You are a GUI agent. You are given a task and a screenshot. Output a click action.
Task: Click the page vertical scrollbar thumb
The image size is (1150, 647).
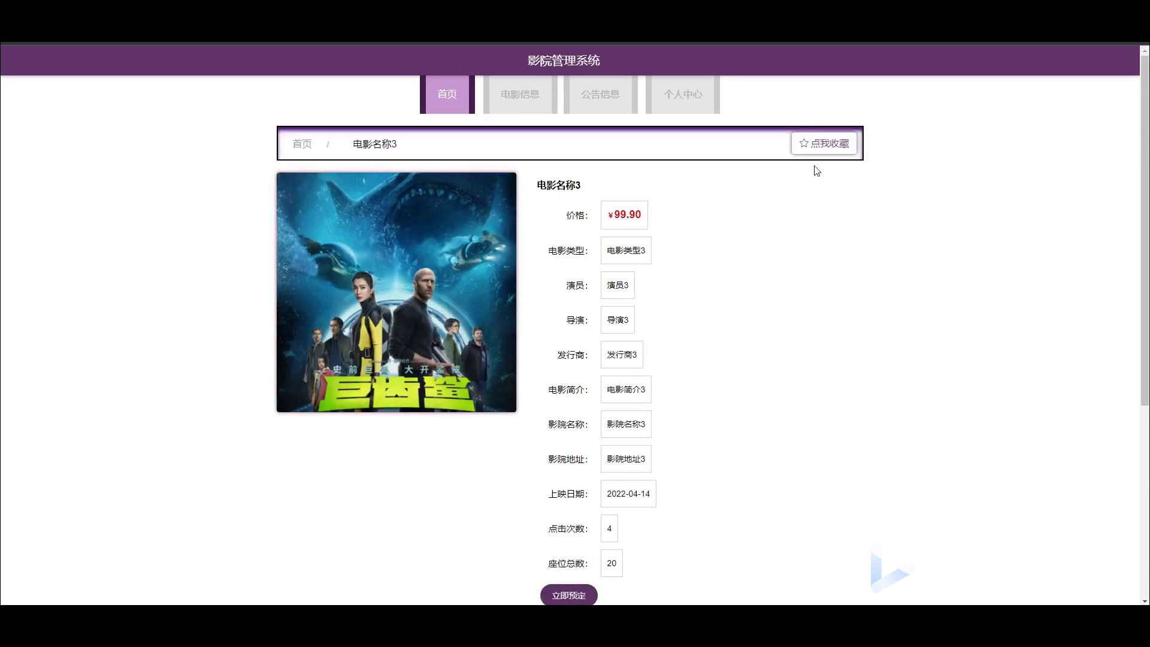[x=1145, y=231]
